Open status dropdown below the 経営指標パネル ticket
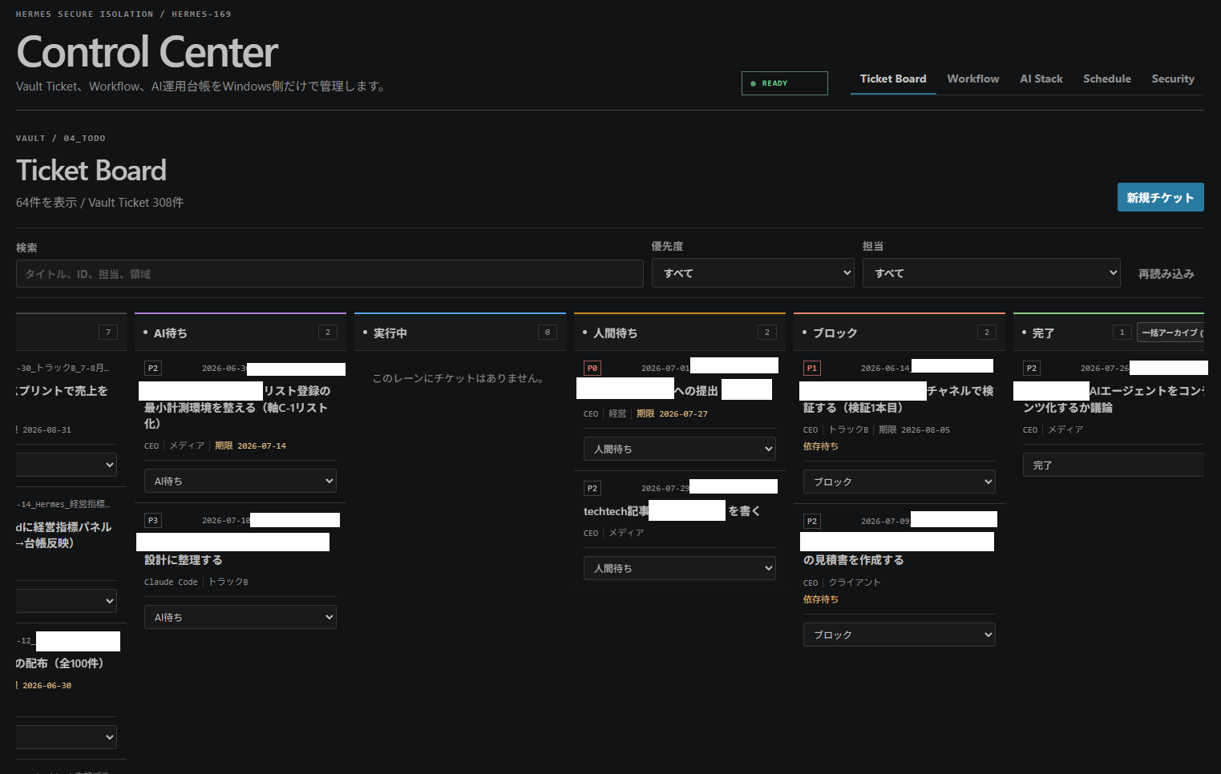The height and width of the screenshot is (774, 1221). tap(67, 601)
